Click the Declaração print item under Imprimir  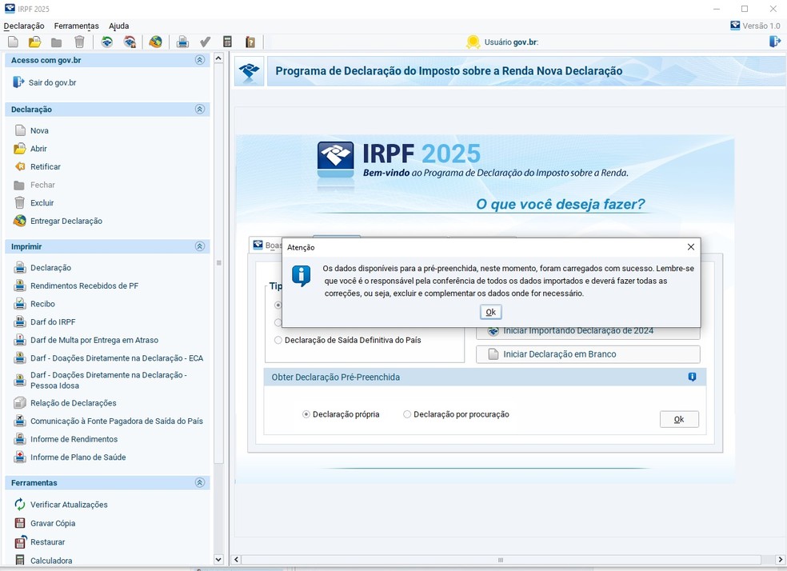[50, 268]
